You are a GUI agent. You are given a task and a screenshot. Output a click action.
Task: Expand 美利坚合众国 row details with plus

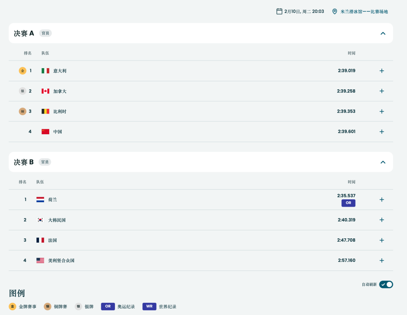coord(382,260)
